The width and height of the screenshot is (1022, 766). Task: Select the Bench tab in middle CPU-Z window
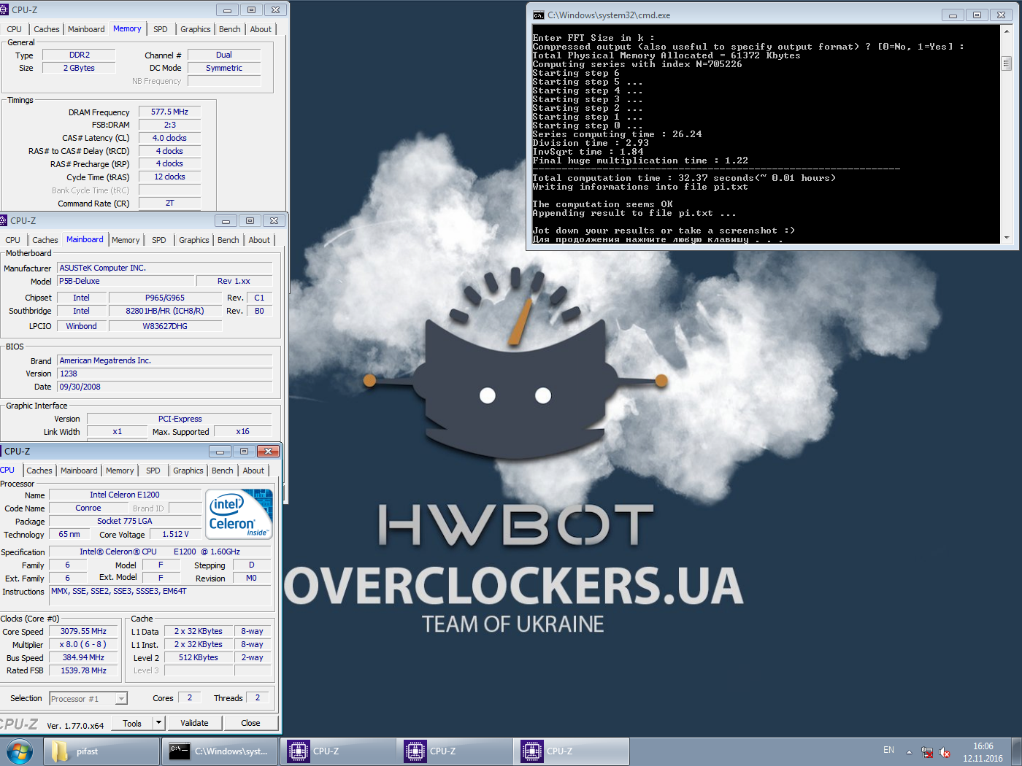pos(228,240)
